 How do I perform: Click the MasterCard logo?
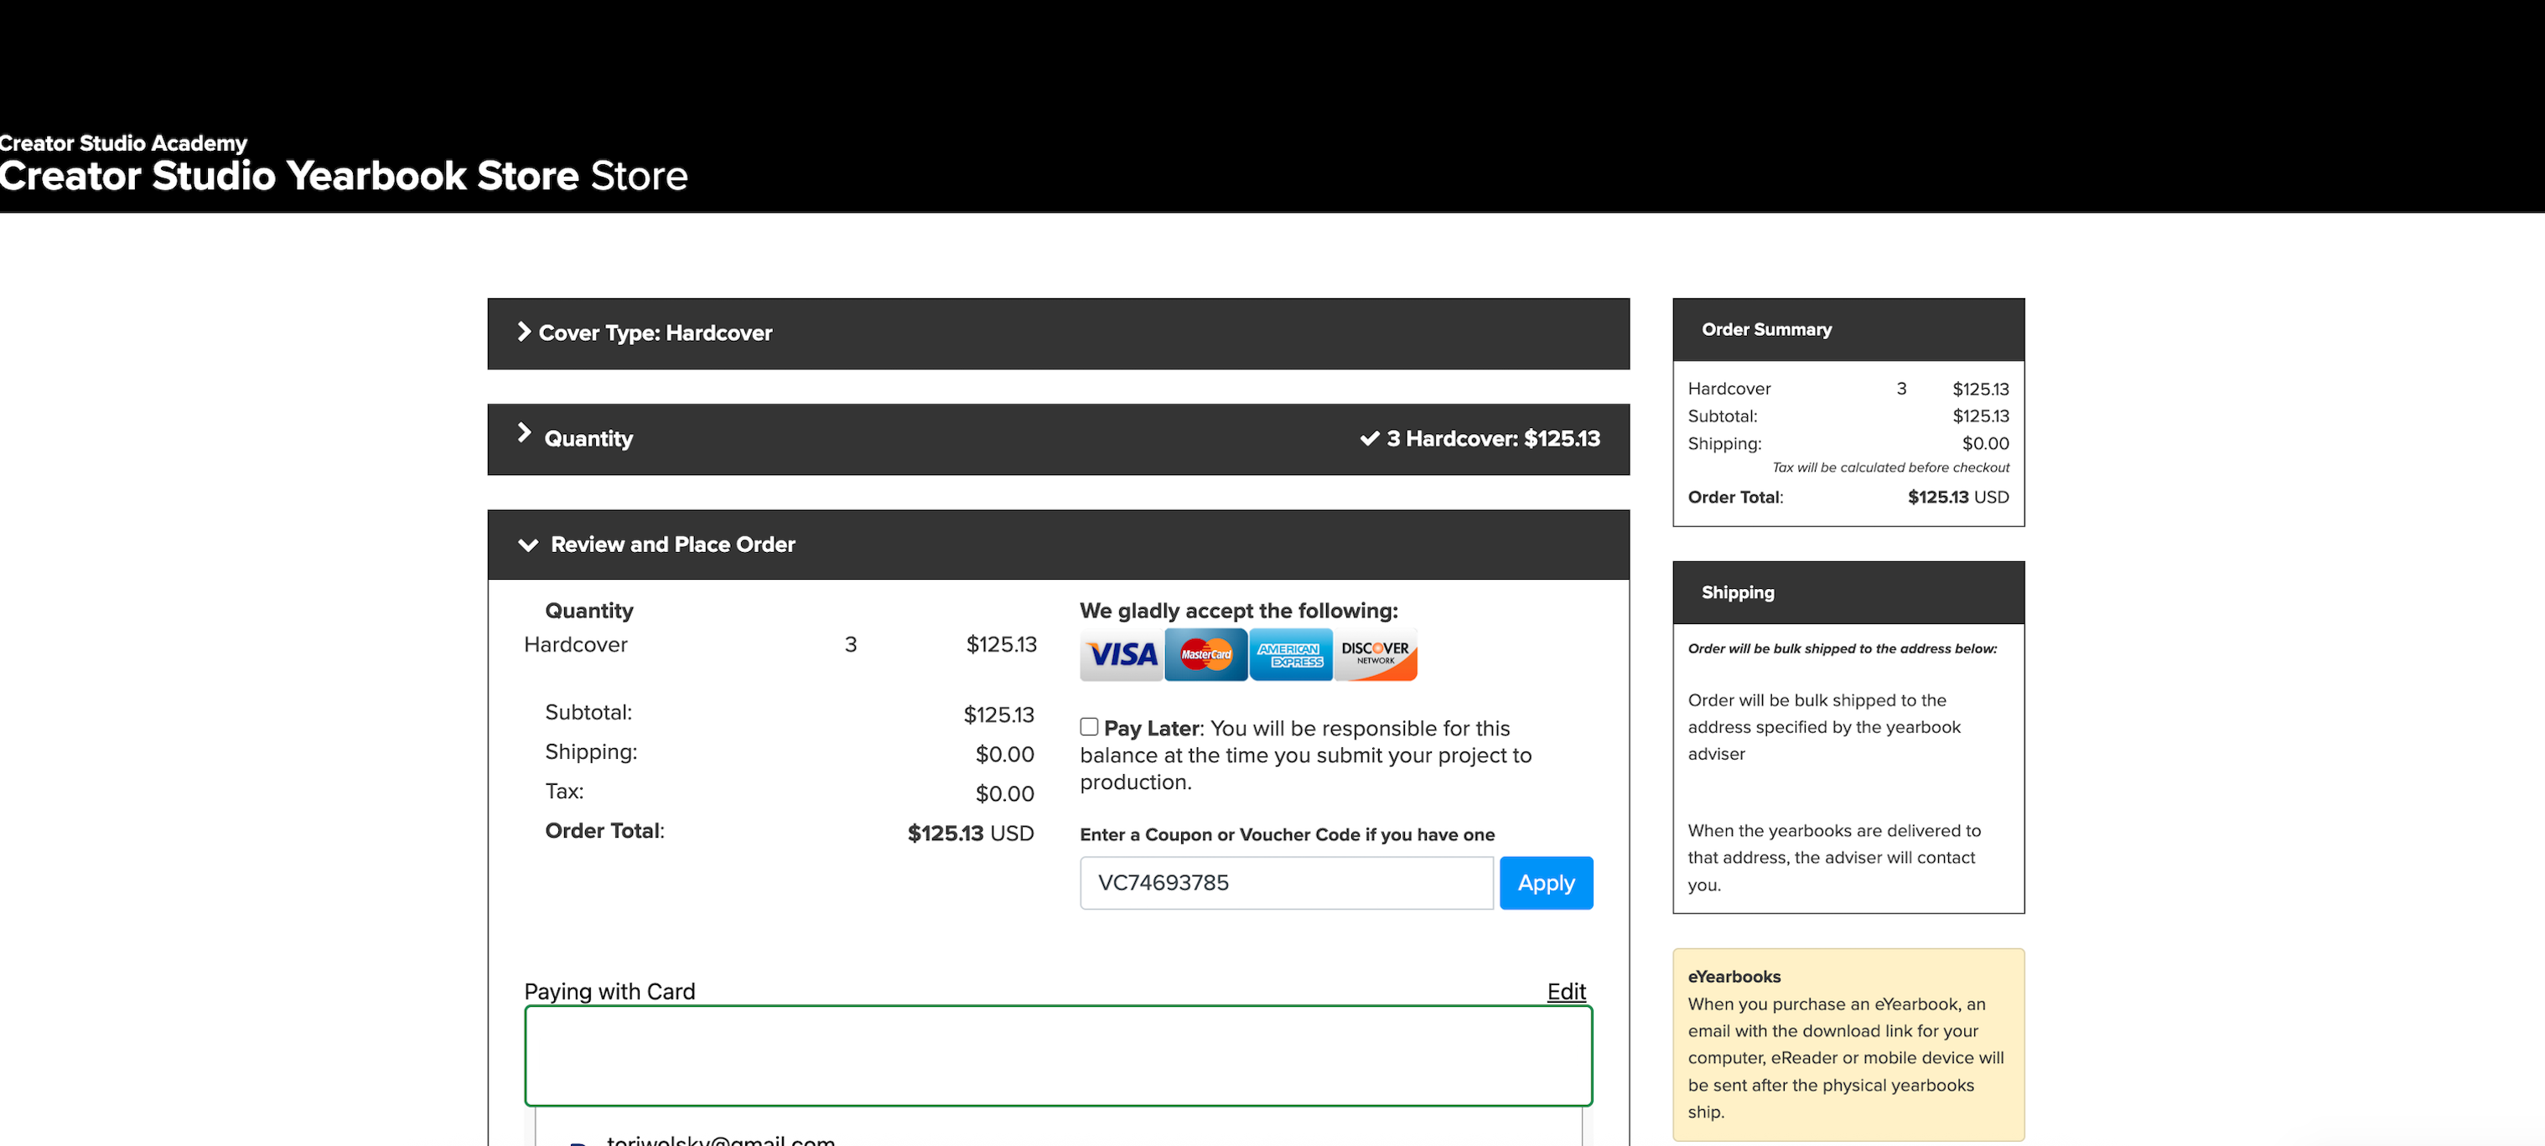[x=1205, y=654]
